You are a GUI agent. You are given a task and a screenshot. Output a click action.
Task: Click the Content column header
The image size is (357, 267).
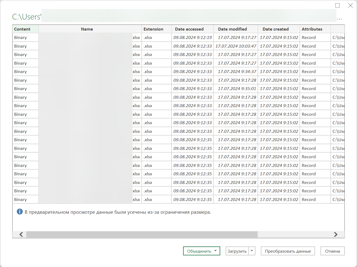[x=22, y=29]
